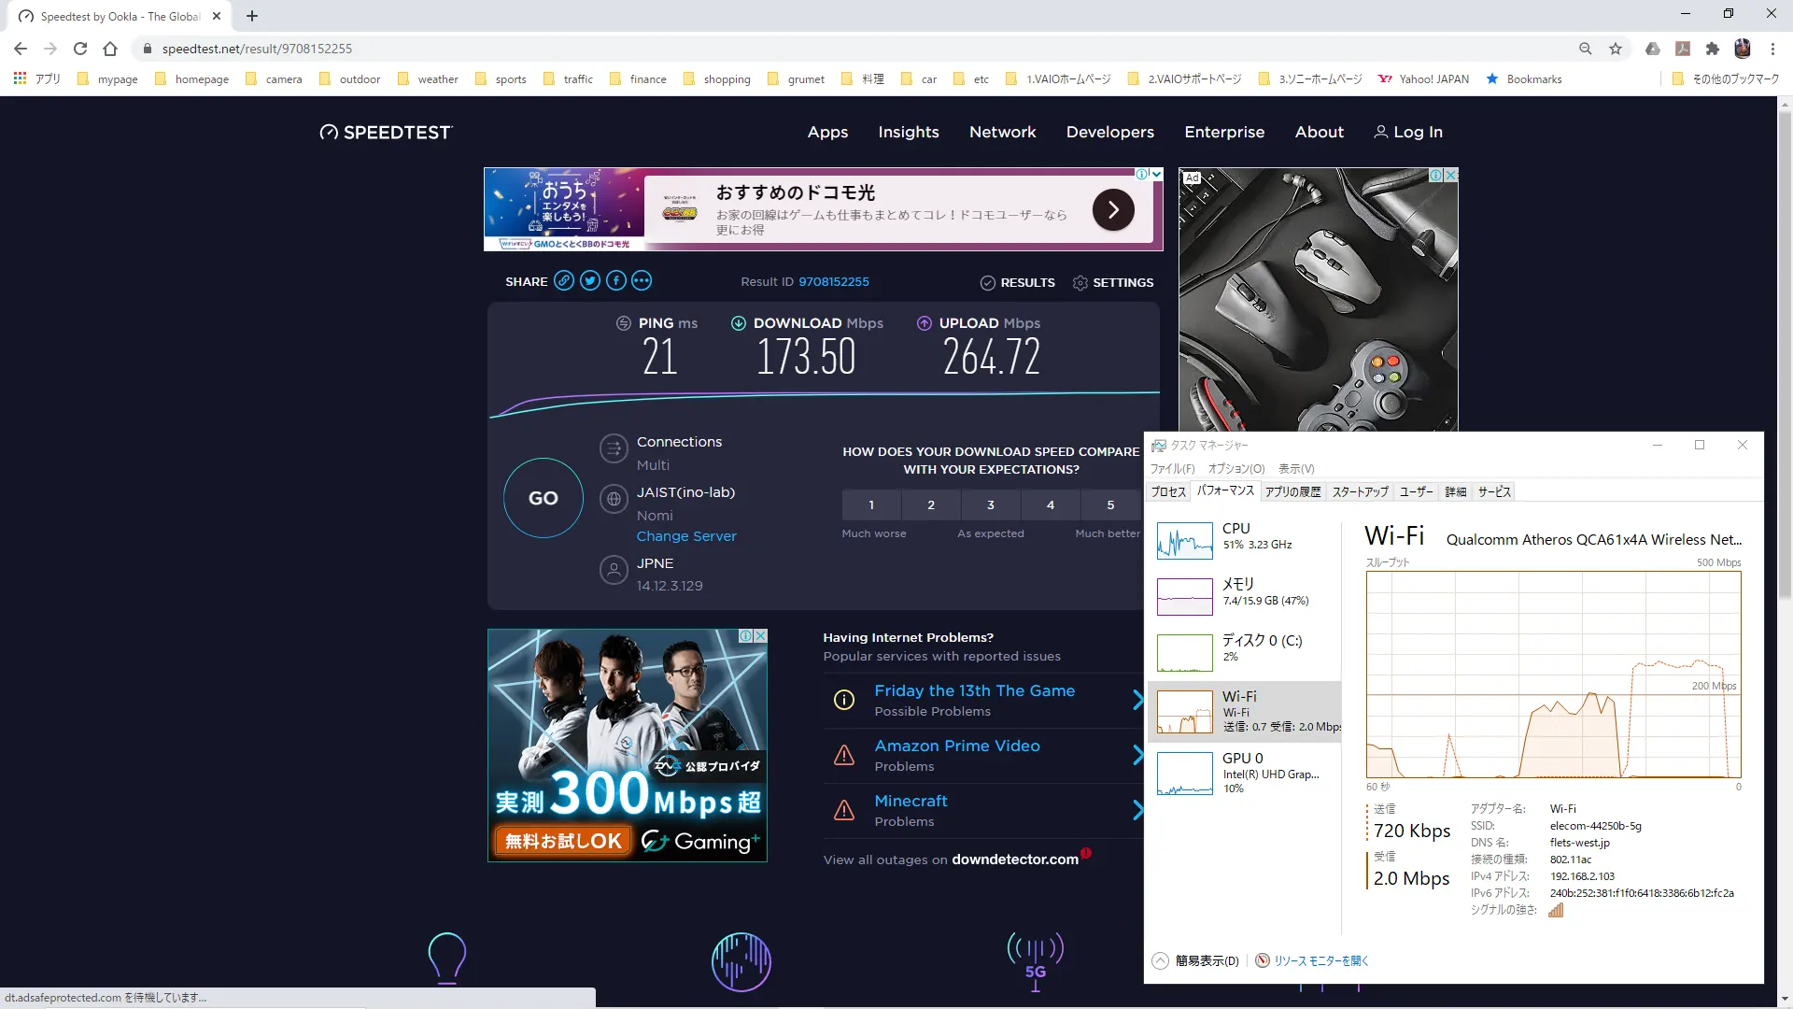
Task: Open more share options ellipsis icon
Action: coord(642,280)
